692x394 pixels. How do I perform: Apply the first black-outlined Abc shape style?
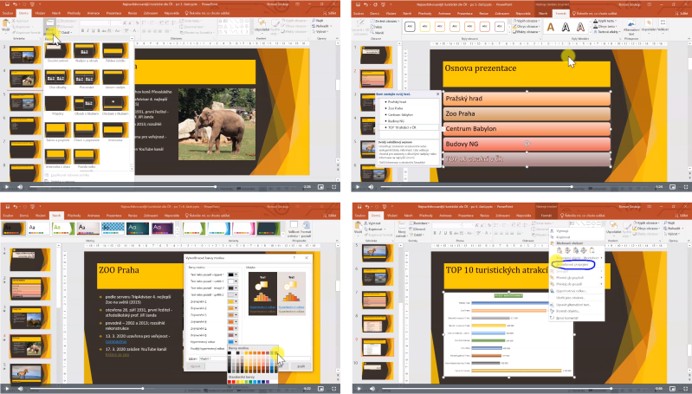pos(410,27)
